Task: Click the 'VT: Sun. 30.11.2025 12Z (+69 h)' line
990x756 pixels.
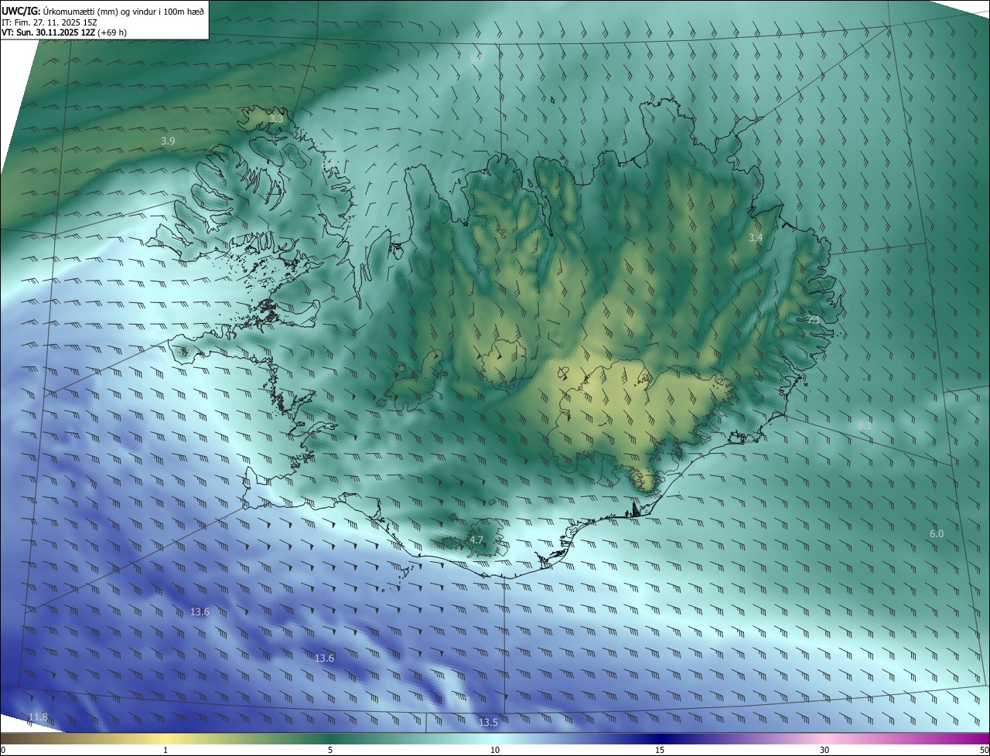Action: coord(64,32)
